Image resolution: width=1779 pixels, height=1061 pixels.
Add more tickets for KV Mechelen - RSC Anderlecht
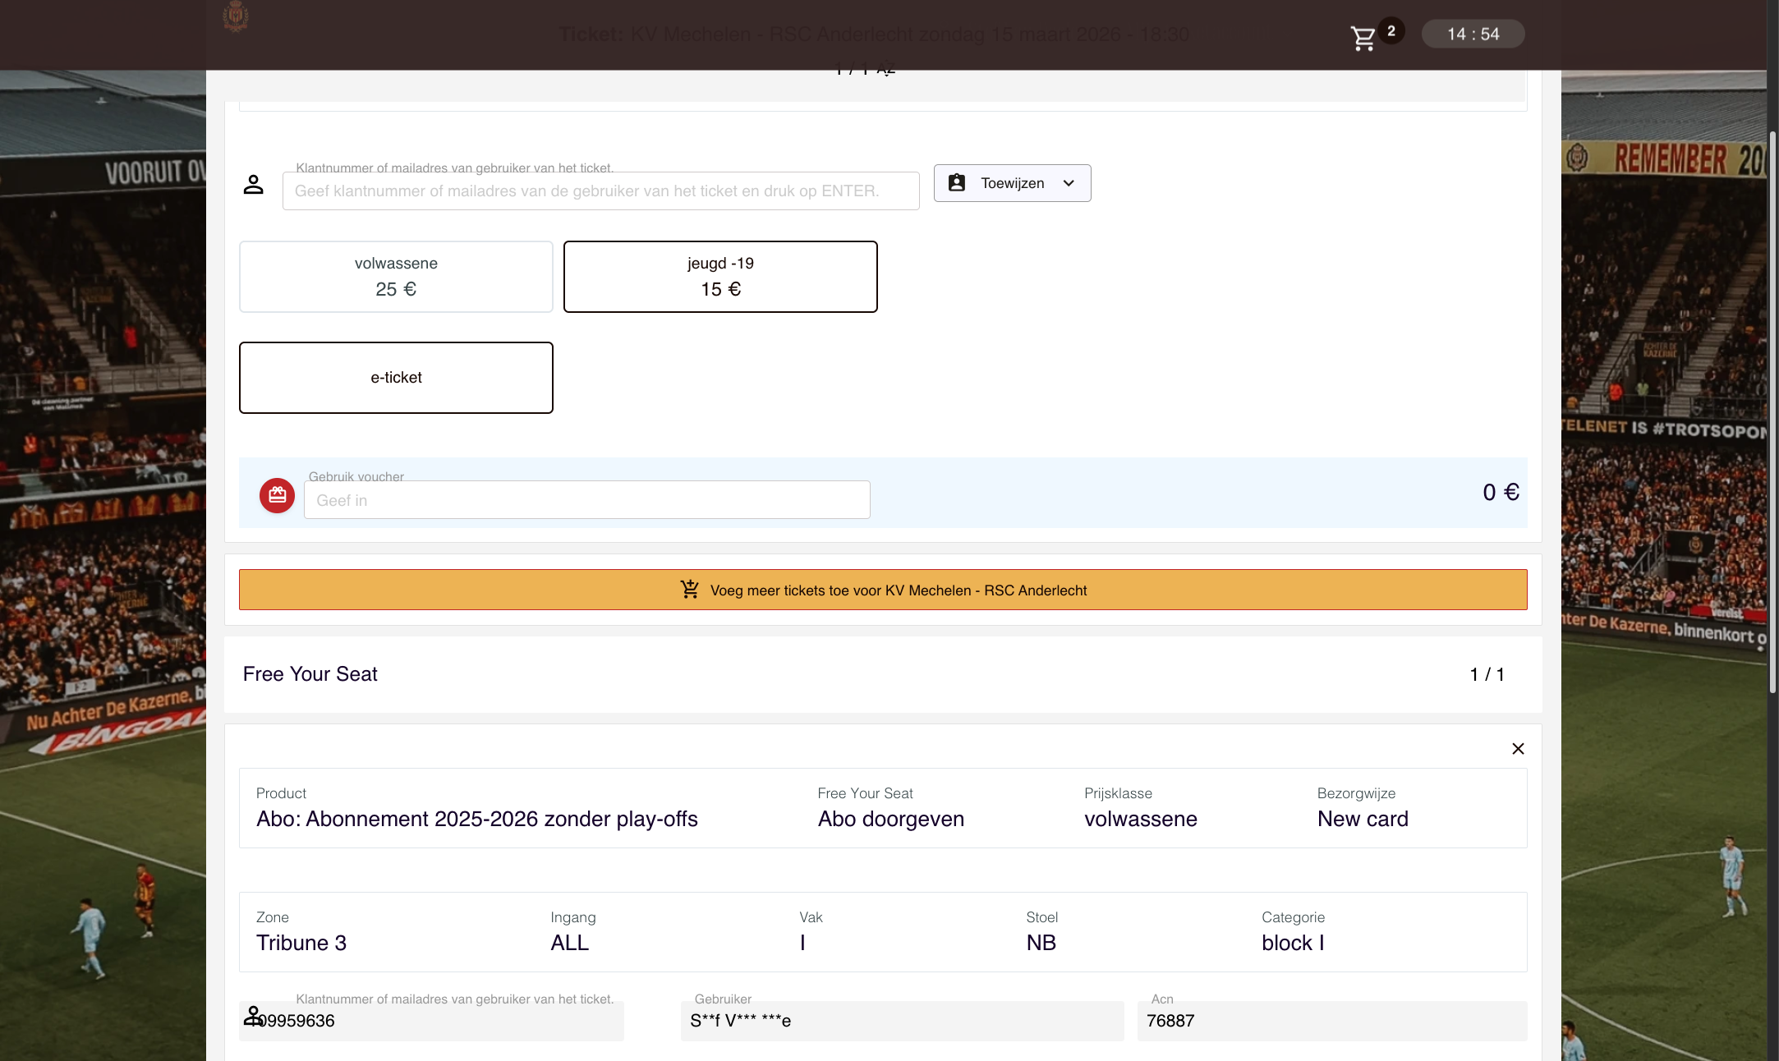[x=883, y=590]
